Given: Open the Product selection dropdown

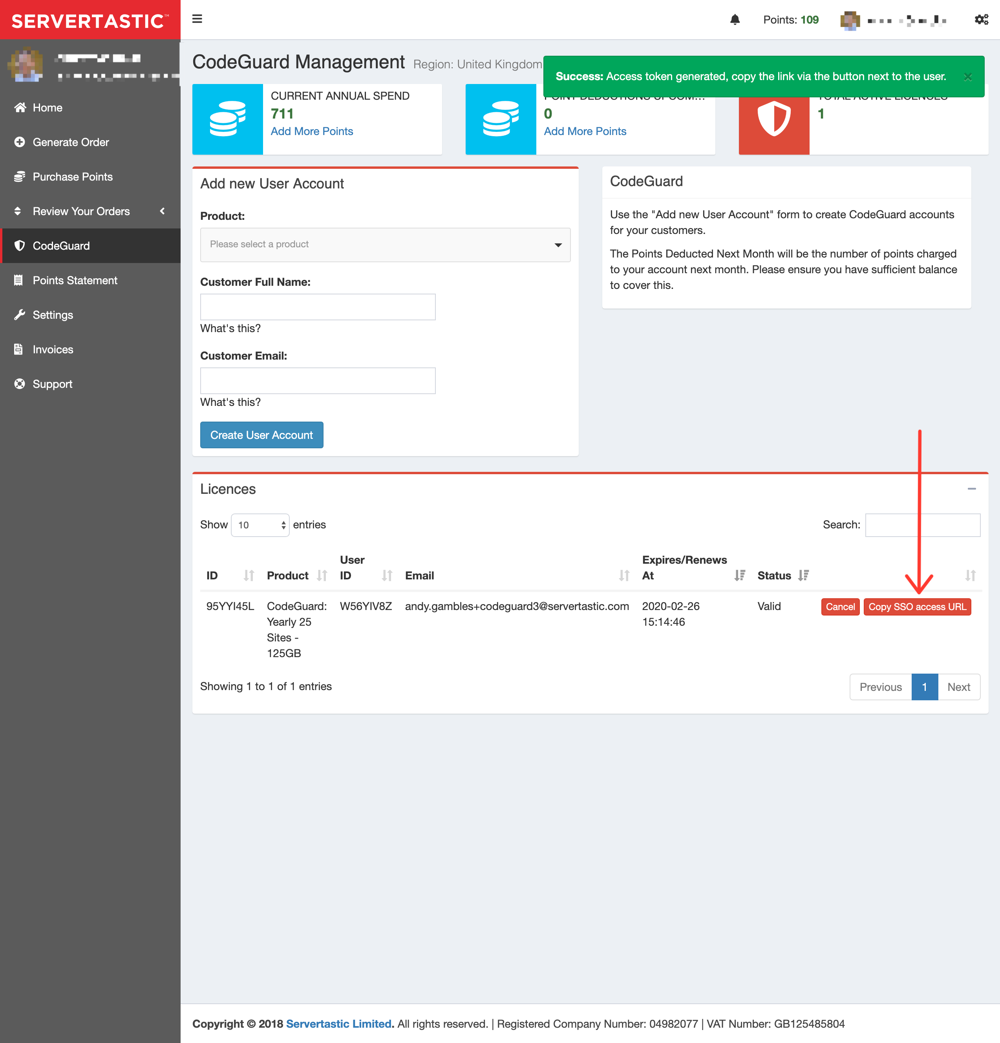Looking at the screenshot, I should (385, 245).
